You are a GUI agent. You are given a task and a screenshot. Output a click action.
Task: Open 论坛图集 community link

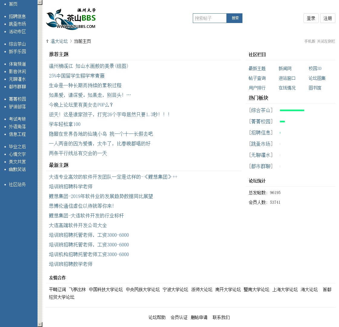click(x=317, y=78)
